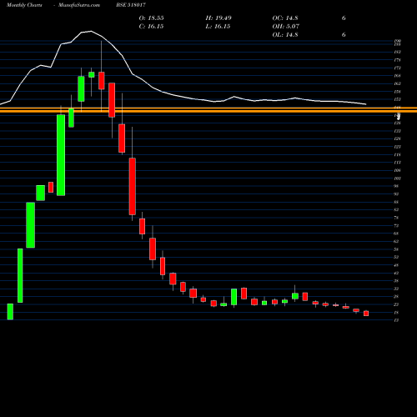Click the BSE 518017 symbol label

tap(131, 5)
